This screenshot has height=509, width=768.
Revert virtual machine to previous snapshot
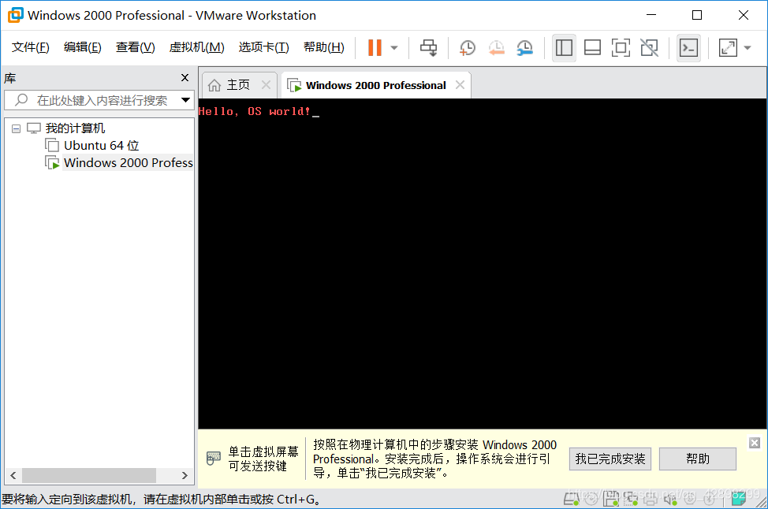[496, 47]
